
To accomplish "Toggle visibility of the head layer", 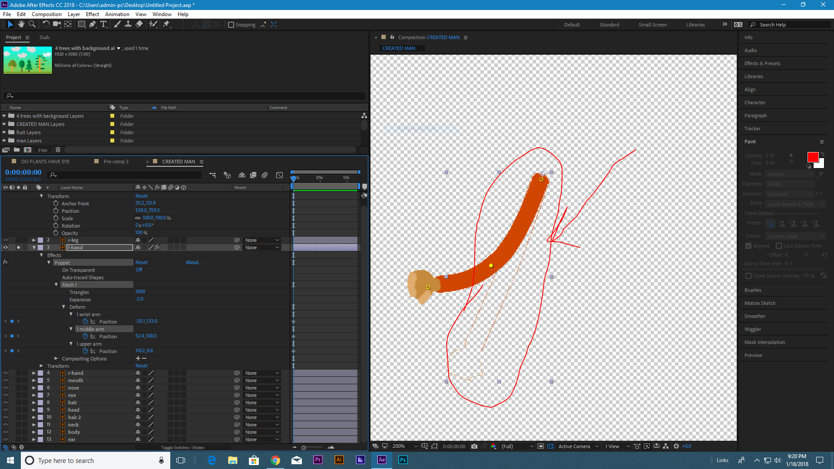I will [6, 410].
